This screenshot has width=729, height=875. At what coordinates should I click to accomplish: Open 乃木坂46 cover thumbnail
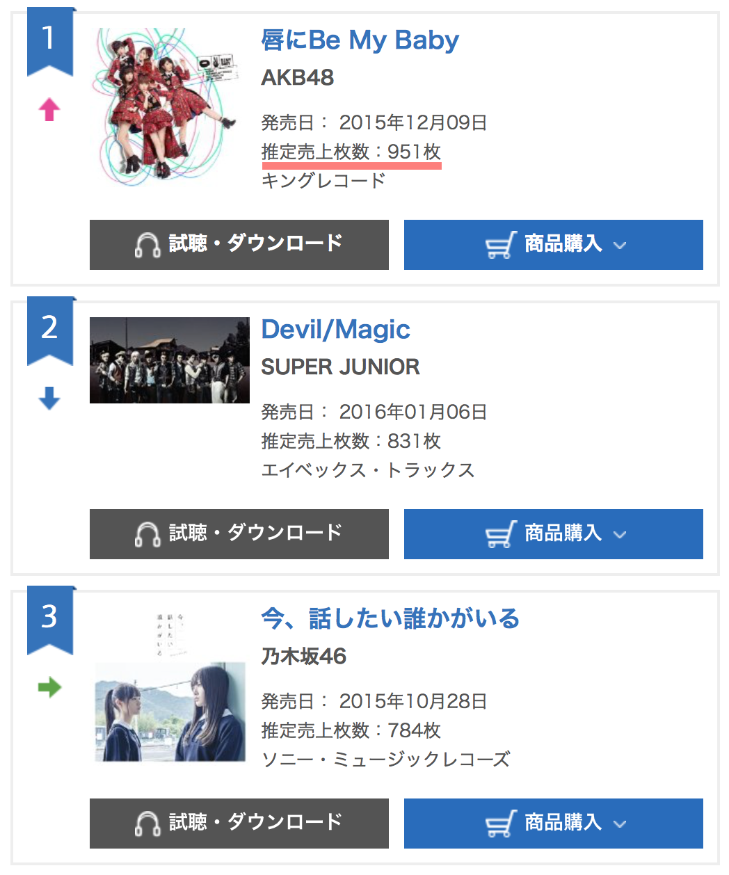pos(170,685)
